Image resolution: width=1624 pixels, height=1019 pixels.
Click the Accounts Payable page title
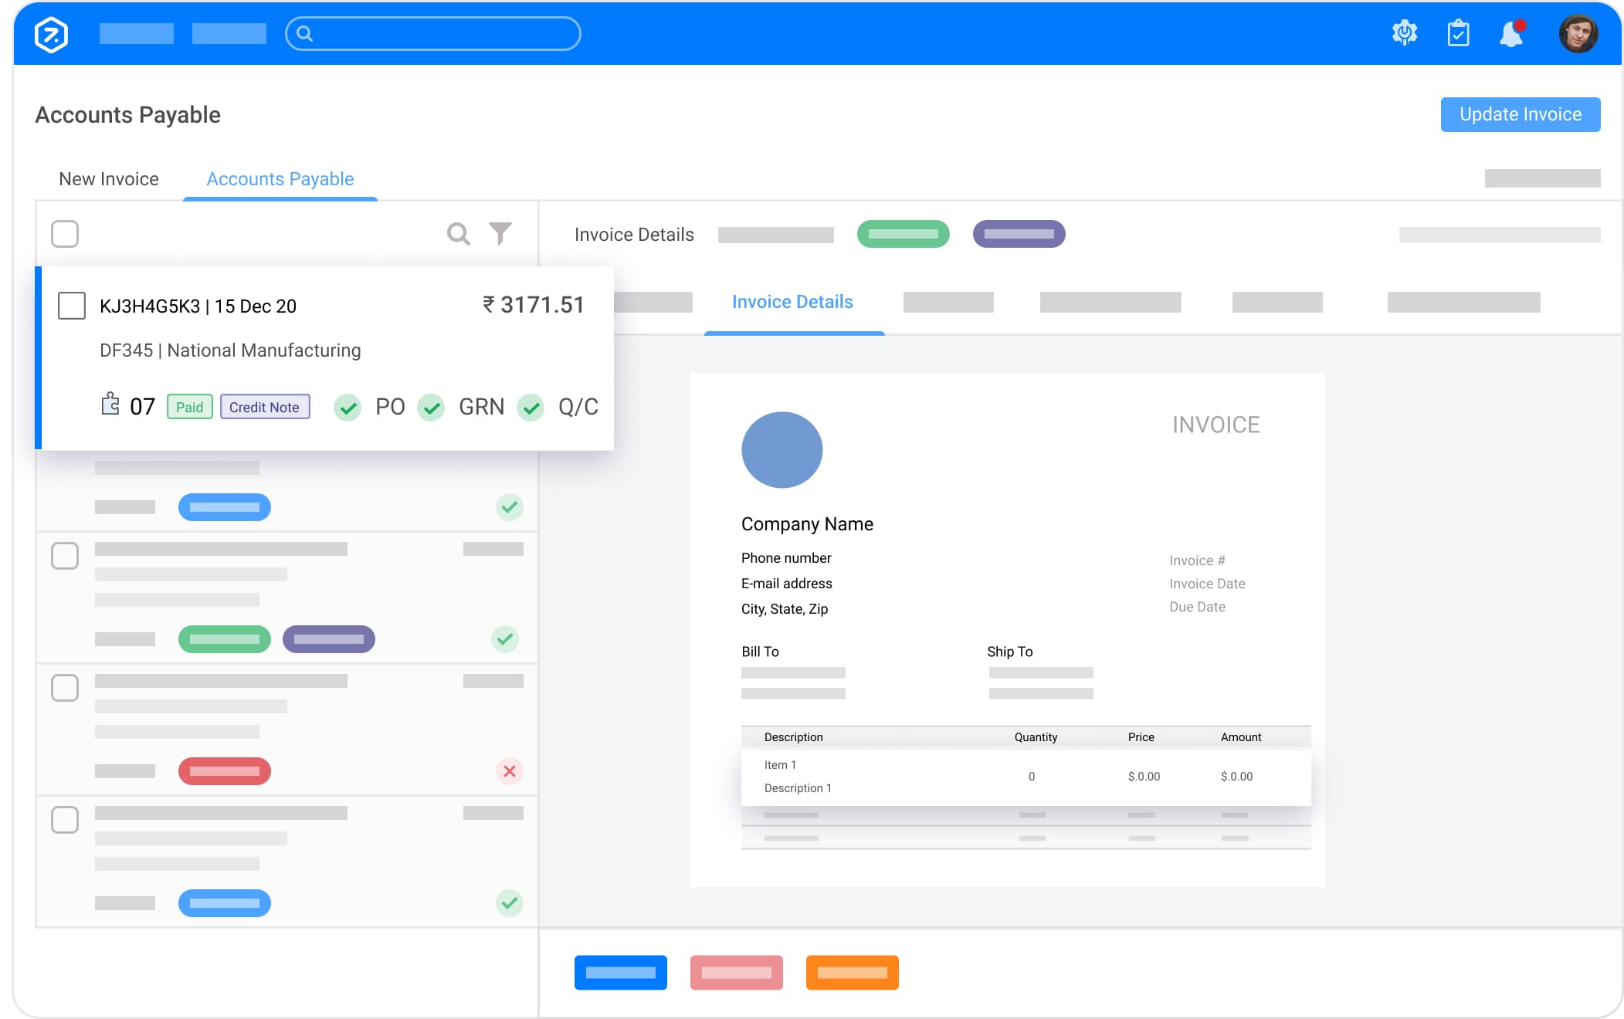pos(127,114)
